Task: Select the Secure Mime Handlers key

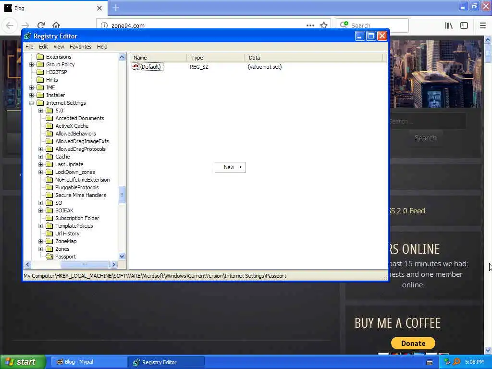Action: pyautogui.click(x=81, y=195)
